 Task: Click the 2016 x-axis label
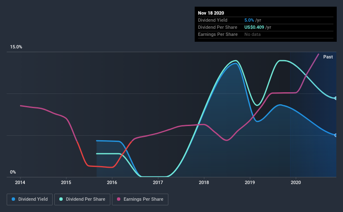pyautogui.click(x=112, y=182)
